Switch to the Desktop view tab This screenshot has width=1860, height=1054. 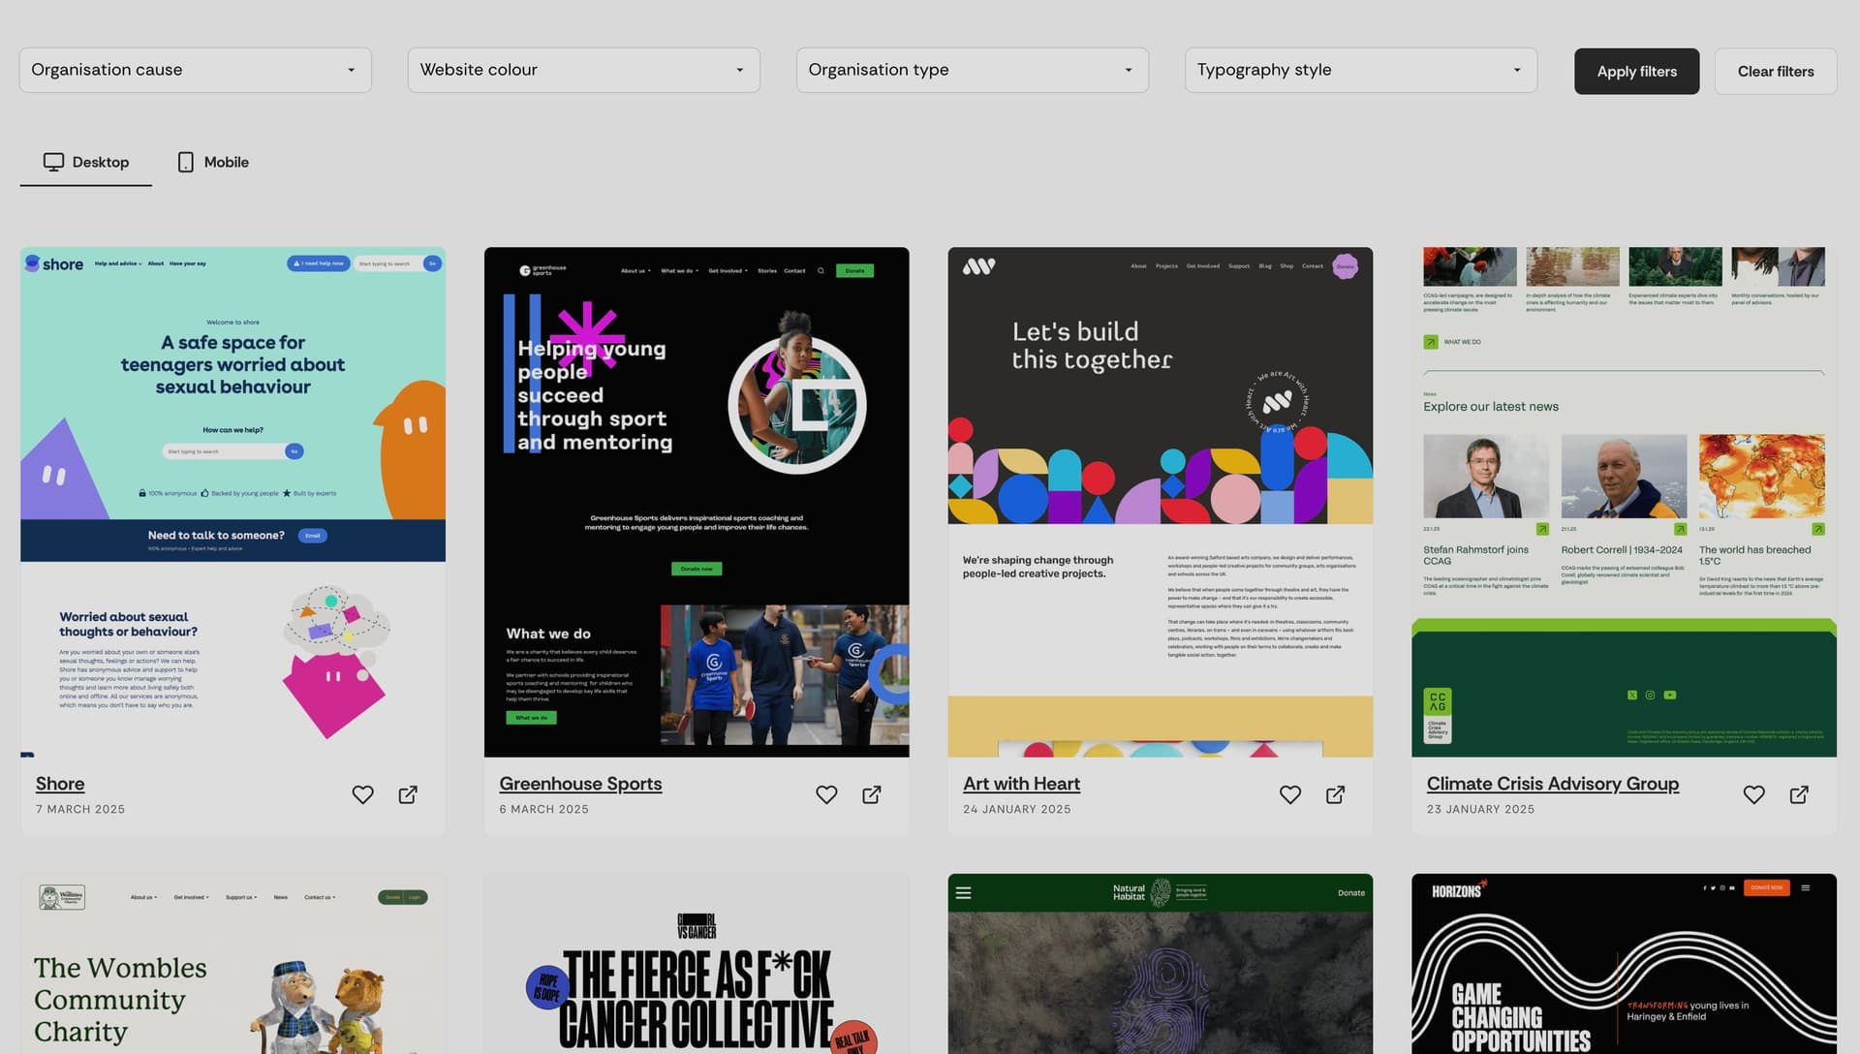pyautogui.click(x=86, y=162)
